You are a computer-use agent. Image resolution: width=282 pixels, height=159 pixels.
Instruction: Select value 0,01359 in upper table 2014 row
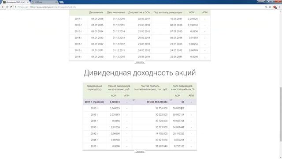tap(193, 38)
